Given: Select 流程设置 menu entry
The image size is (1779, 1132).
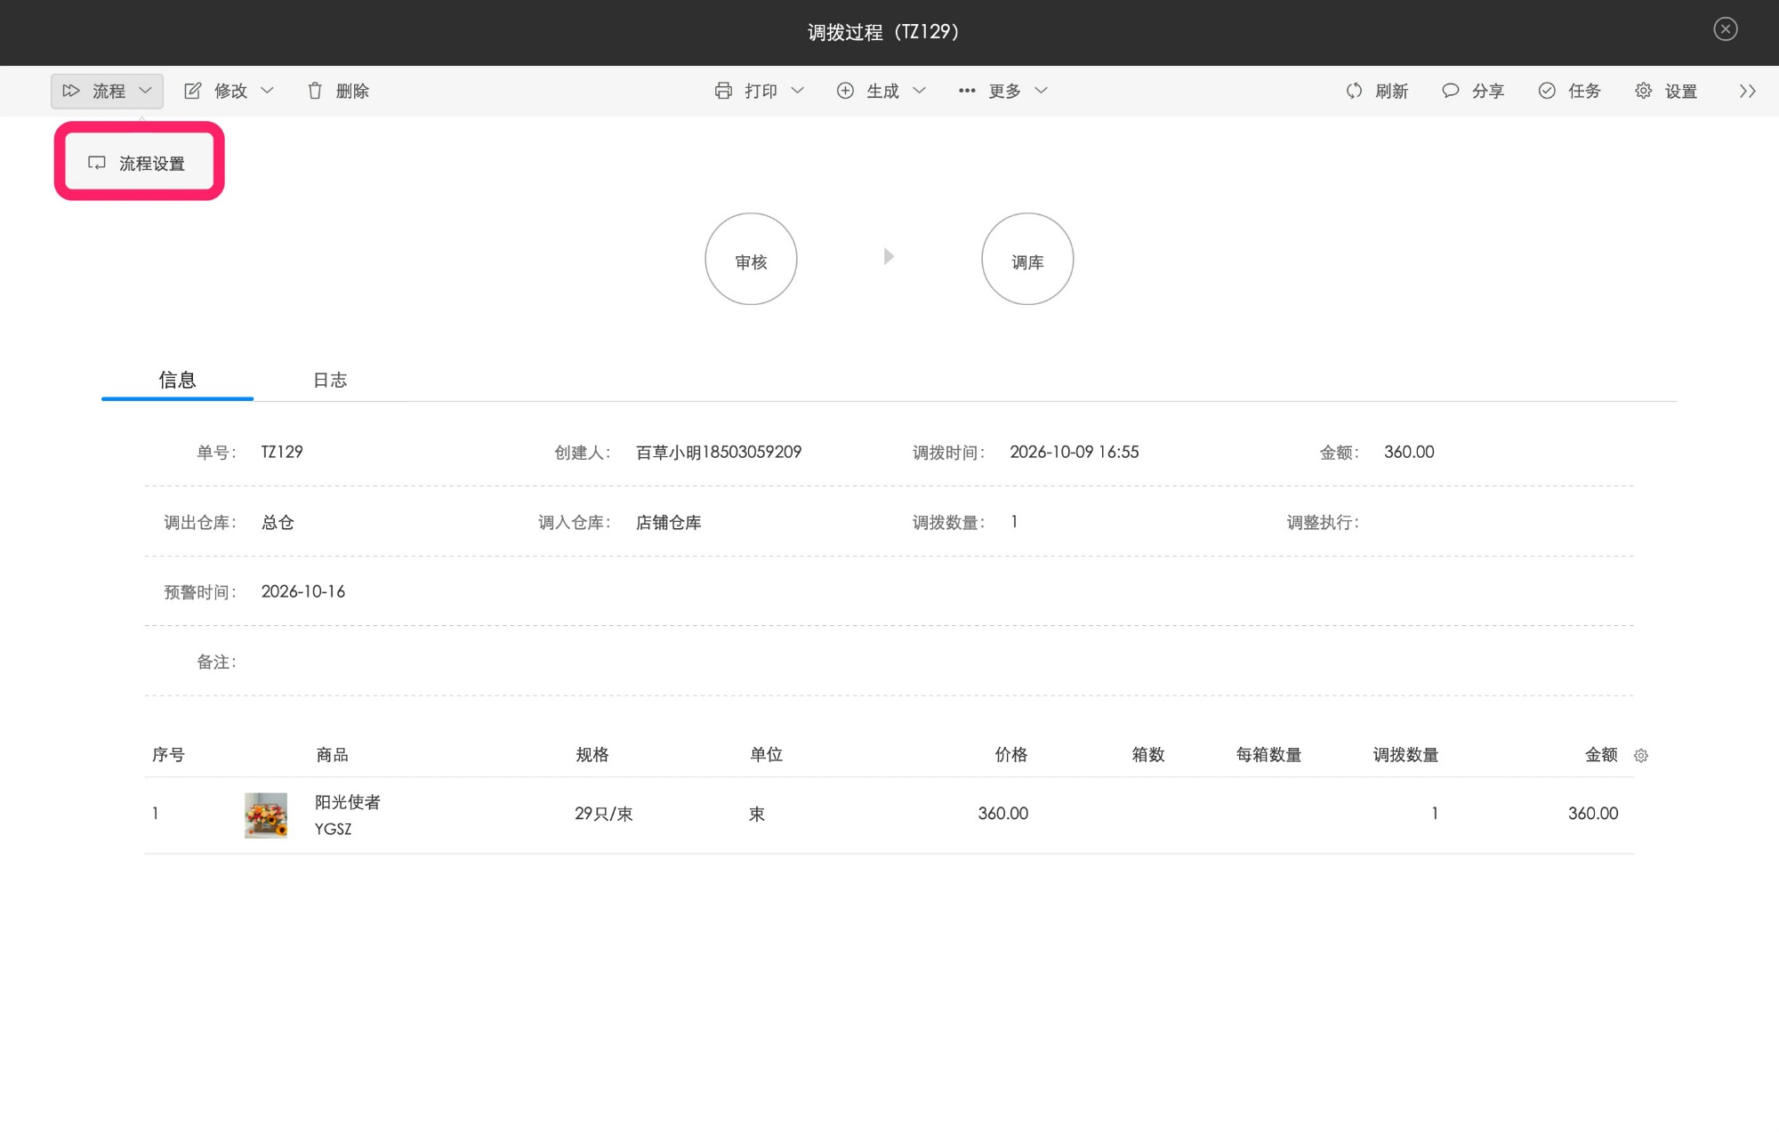Looking at the screenshot, I should coord(139,164).
